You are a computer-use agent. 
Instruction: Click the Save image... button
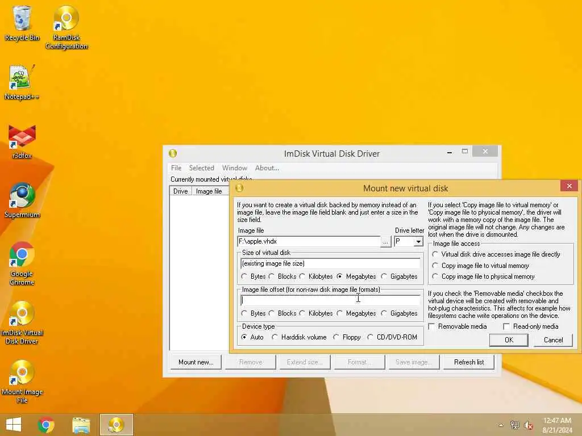pos(414,362)
